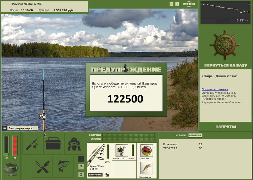Click the ПРЕДУПРЕЖДЕНИЕ dialog title
Viewport: 253px width, 180px height.
126,69
